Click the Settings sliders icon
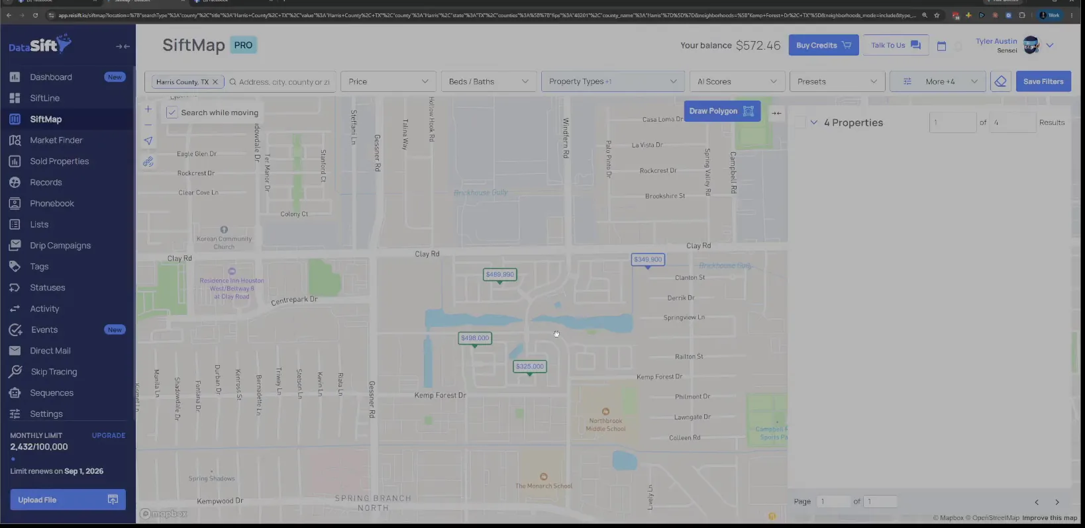1085x528 pixels. tap(15, 414)
